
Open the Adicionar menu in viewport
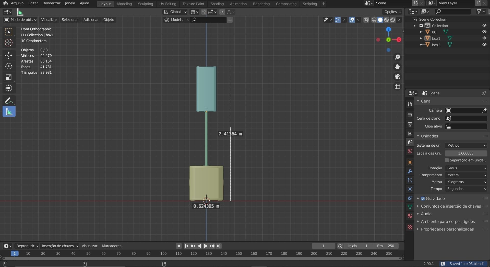pyautogui.click(x=91, y=20)
